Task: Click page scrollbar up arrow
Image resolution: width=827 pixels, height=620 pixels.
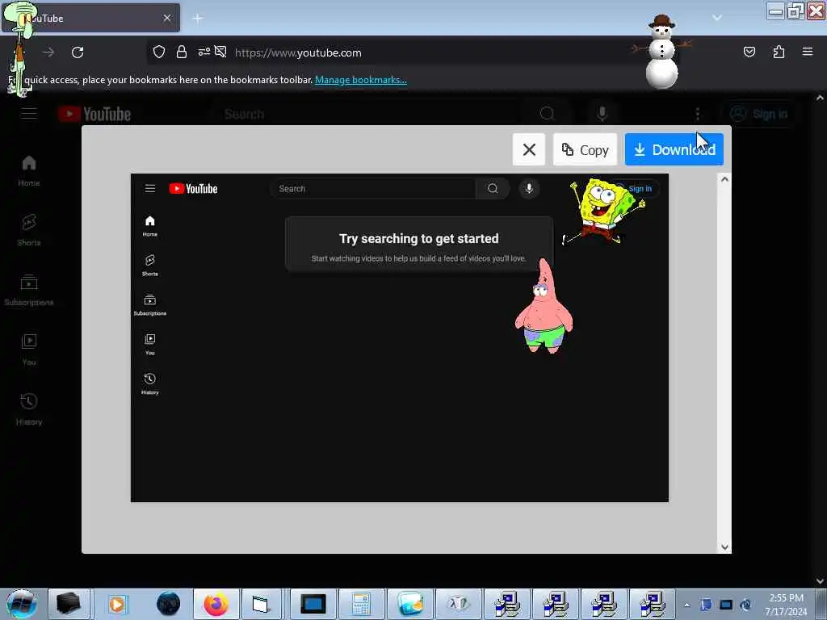Action: coord(819,98)
